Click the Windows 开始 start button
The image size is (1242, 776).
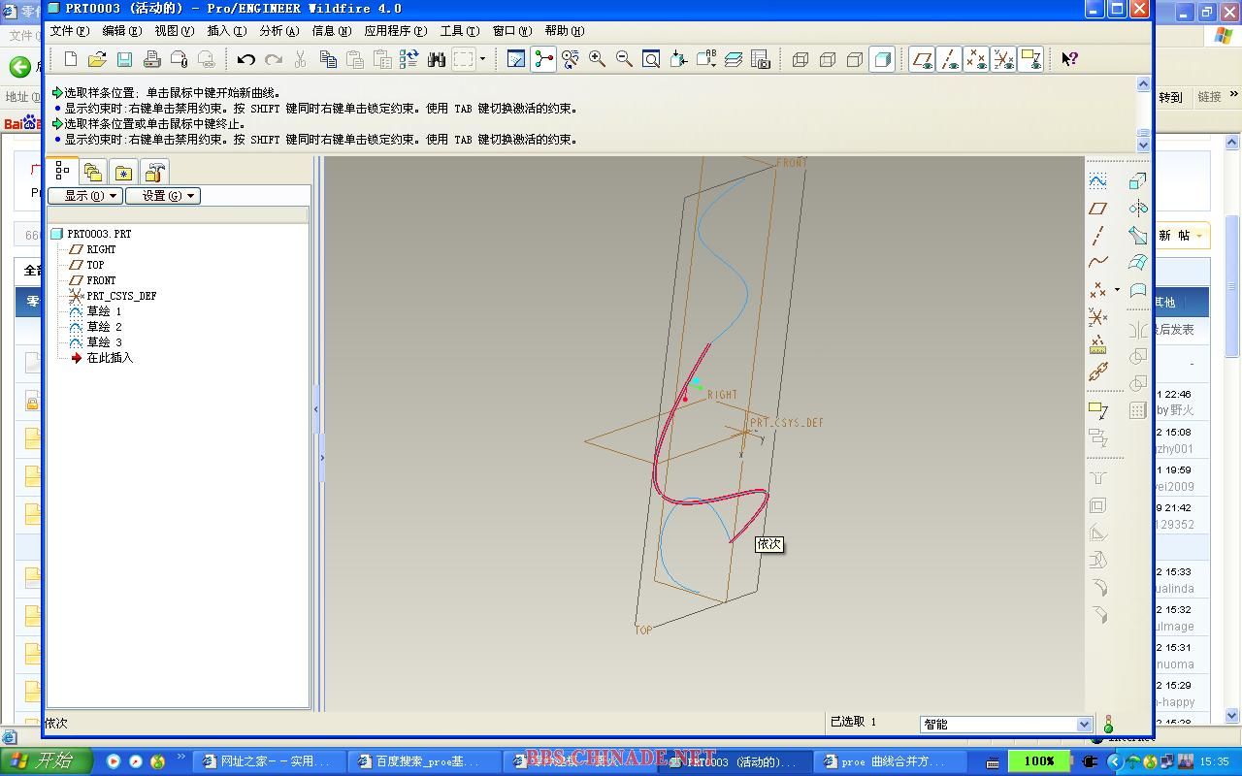coord(47,761)
